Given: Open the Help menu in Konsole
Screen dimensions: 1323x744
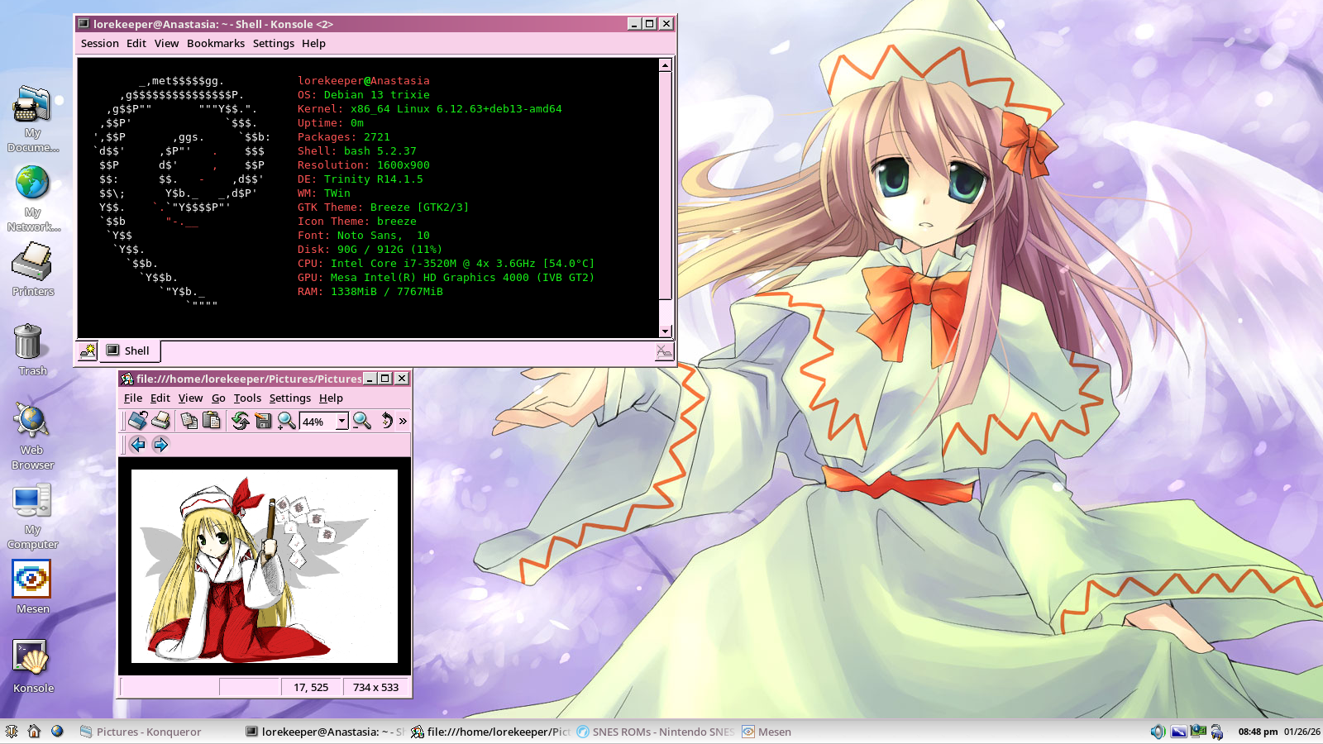Looking at the screenshot, I should (x=313, y=44).
